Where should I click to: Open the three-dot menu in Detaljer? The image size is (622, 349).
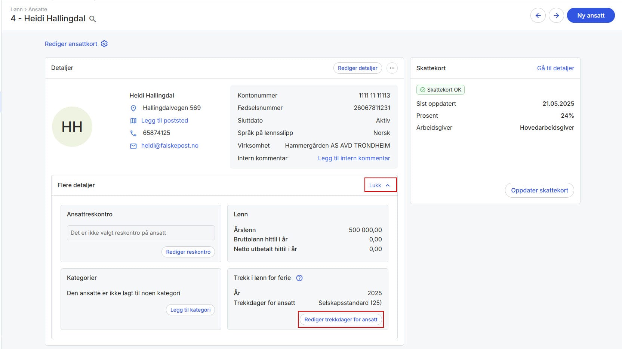point(392,68)
